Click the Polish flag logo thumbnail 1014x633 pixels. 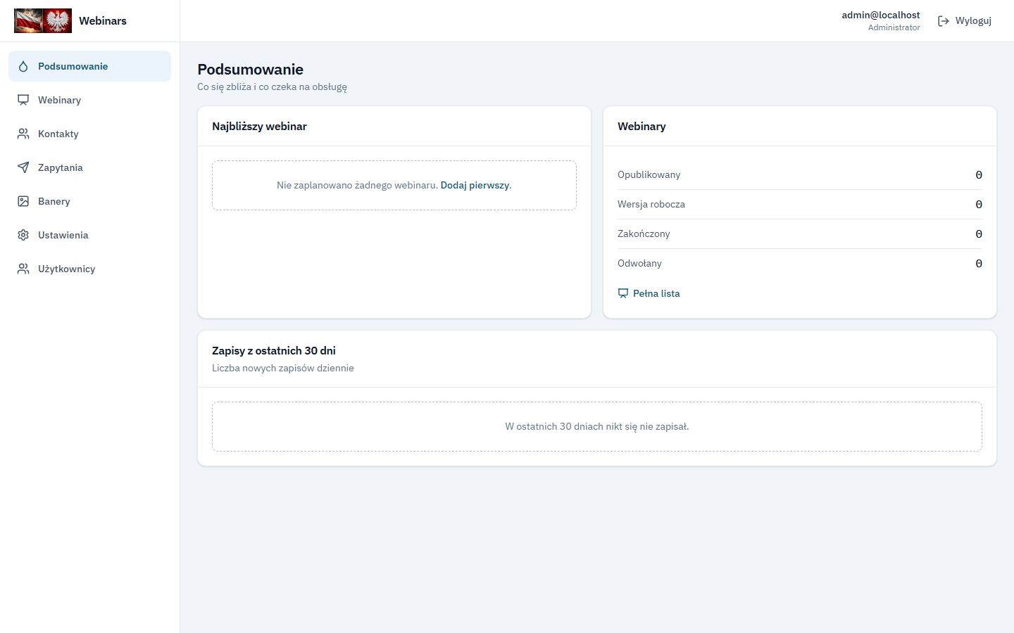[43, 21]
